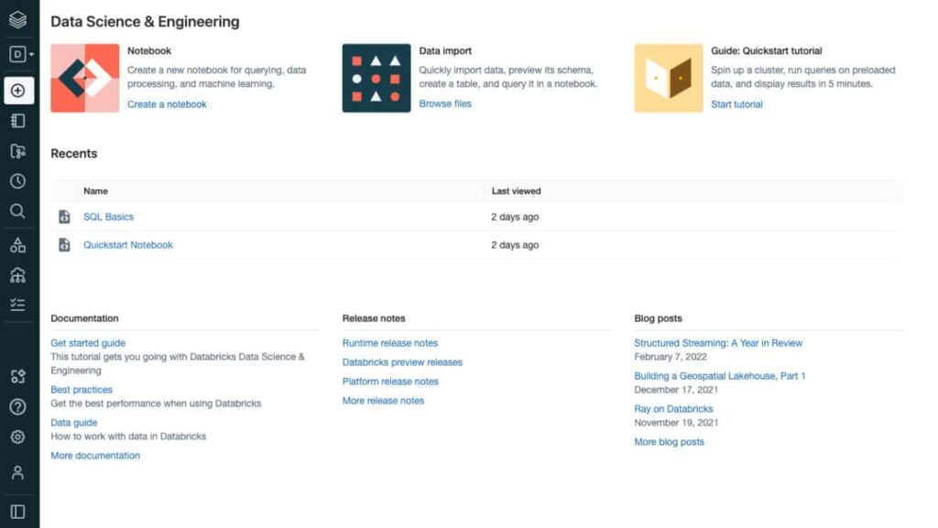Screen dimensions: 938x528
Task: Click the 'February 7, 2022' date text
Action: (670, 357)
